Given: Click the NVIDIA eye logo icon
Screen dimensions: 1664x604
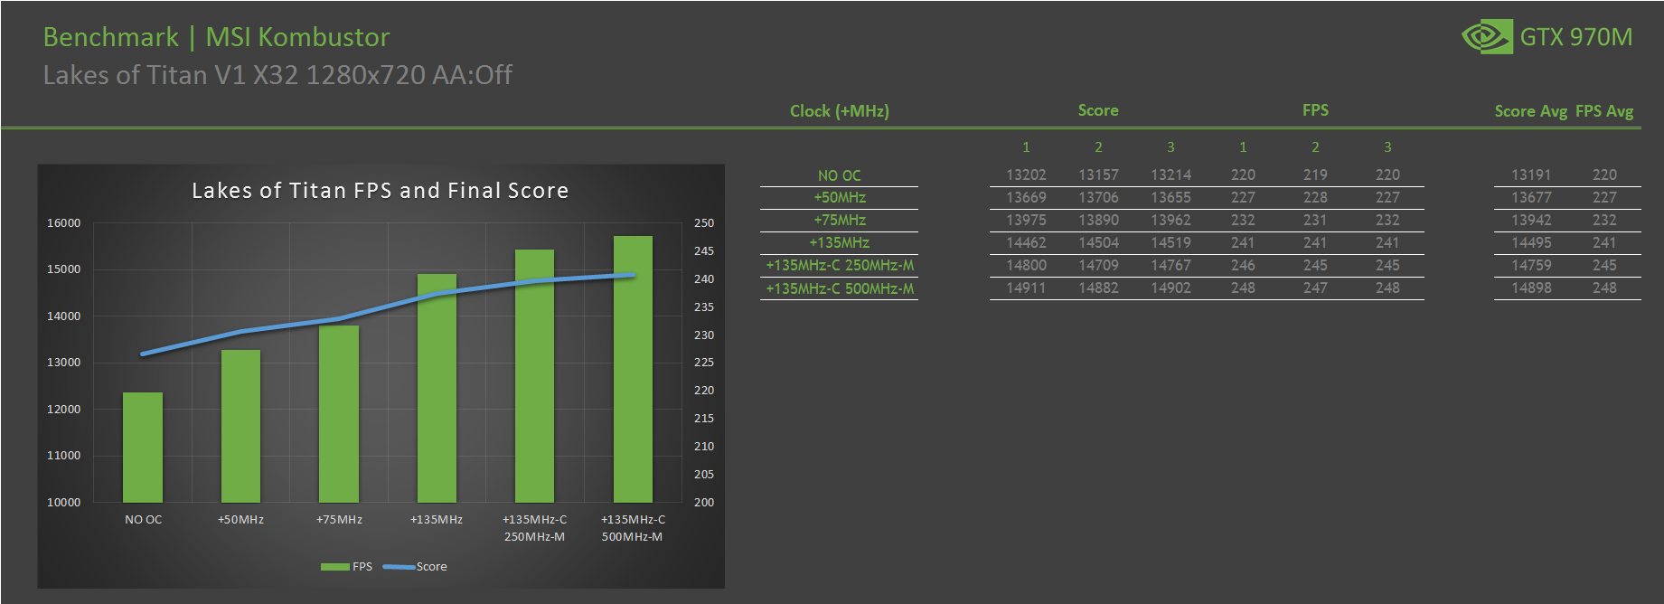Looking at the screenshot, I should point(1486,36).
